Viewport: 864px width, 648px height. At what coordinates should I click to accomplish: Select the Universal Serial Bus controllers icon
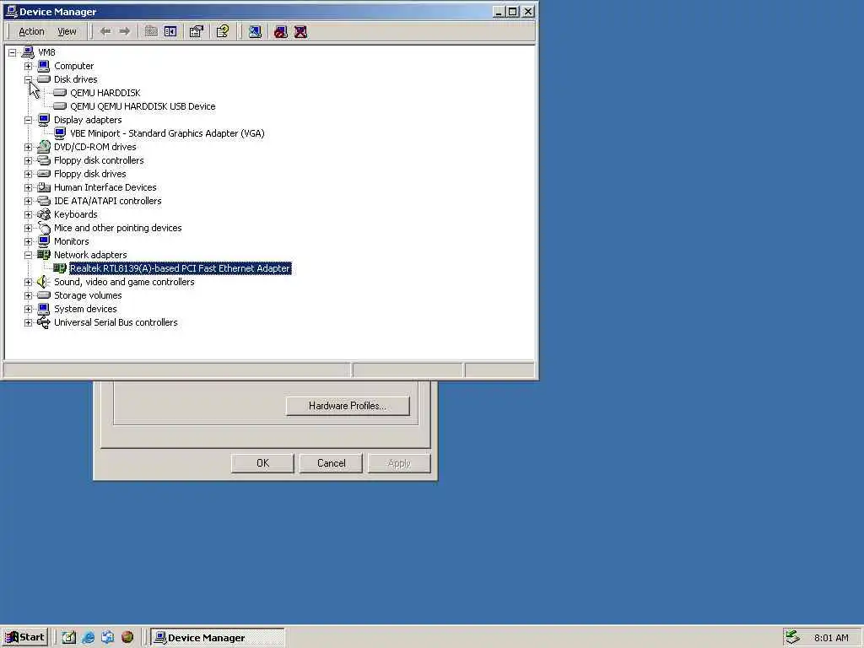click(44, 322)
